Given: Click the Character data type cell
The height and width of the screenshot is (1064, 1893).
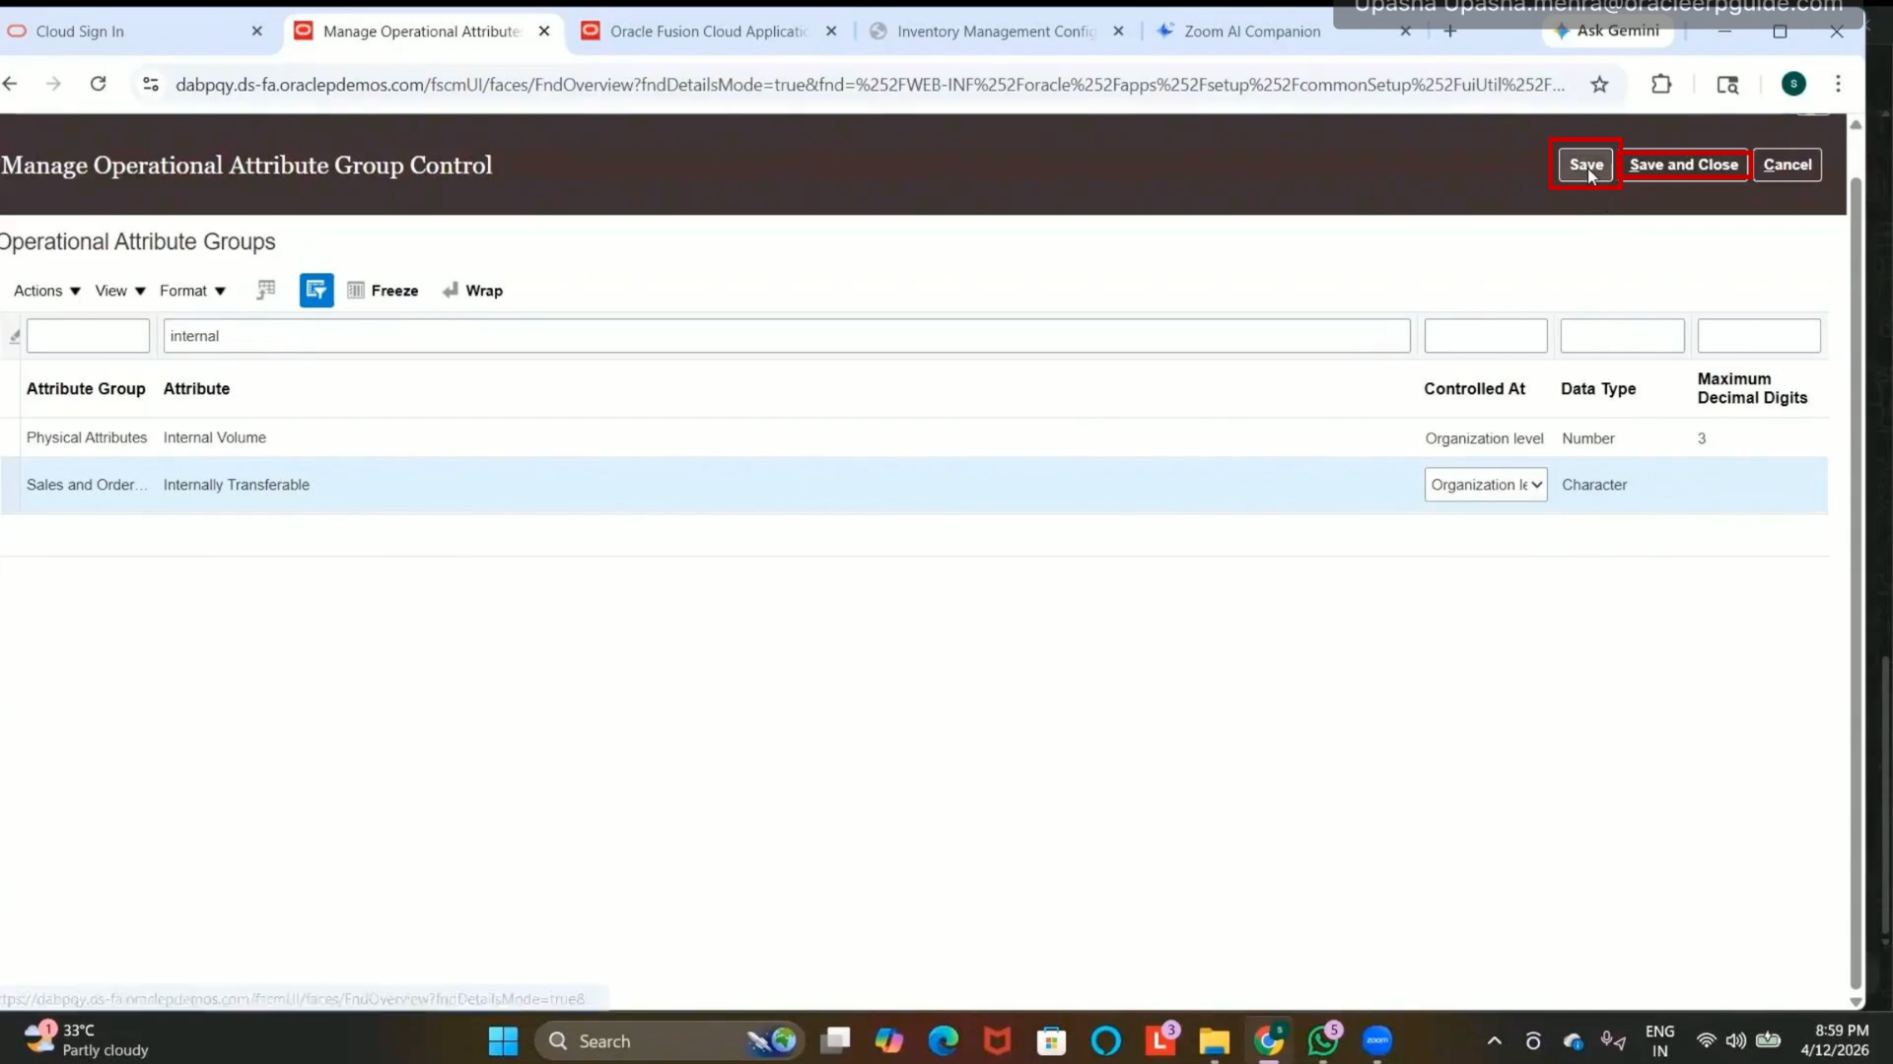Looking at the screenshot, I should coord(1593,485).
